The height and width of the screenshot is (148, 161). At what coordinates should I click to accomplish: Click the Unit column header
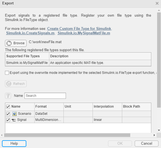click(78, 107)
